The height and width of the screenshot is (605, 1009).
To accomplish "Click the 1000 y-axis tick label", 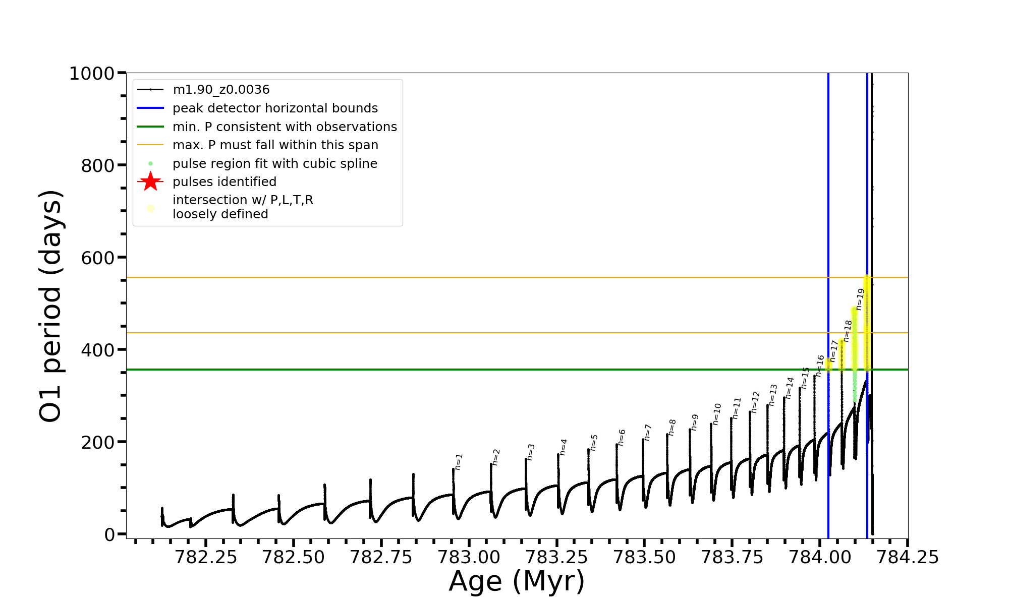I will 92,74.
